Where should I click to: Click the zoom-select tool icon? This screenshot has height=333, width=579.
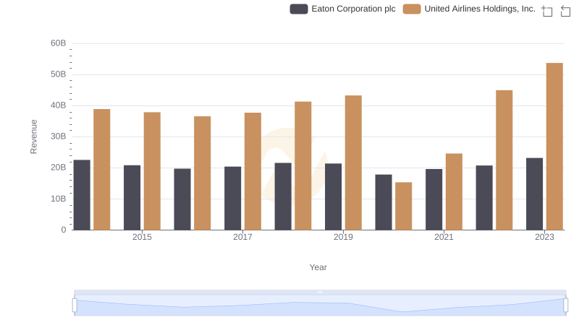pyautogui.click(x=547, y=11)
